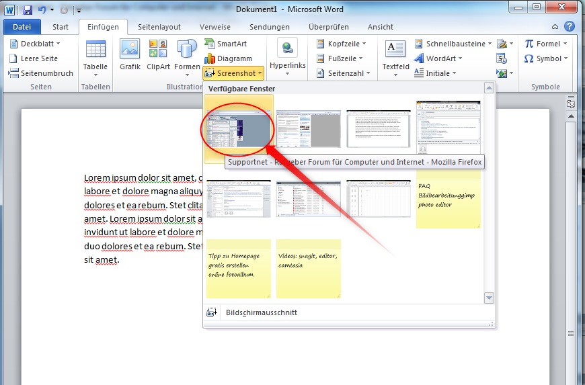Click scroll up arrow in Verfügbare Fenster
Screen dimensions: 585x385
(x=489, y=88)
